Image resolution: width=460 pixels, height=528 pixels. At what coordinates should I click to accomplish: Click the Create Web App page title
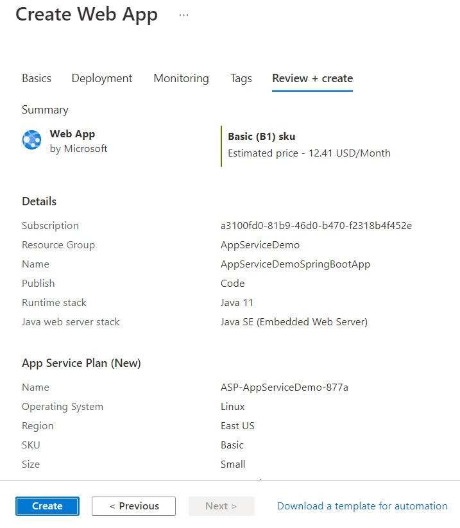[x=87, y=15]
